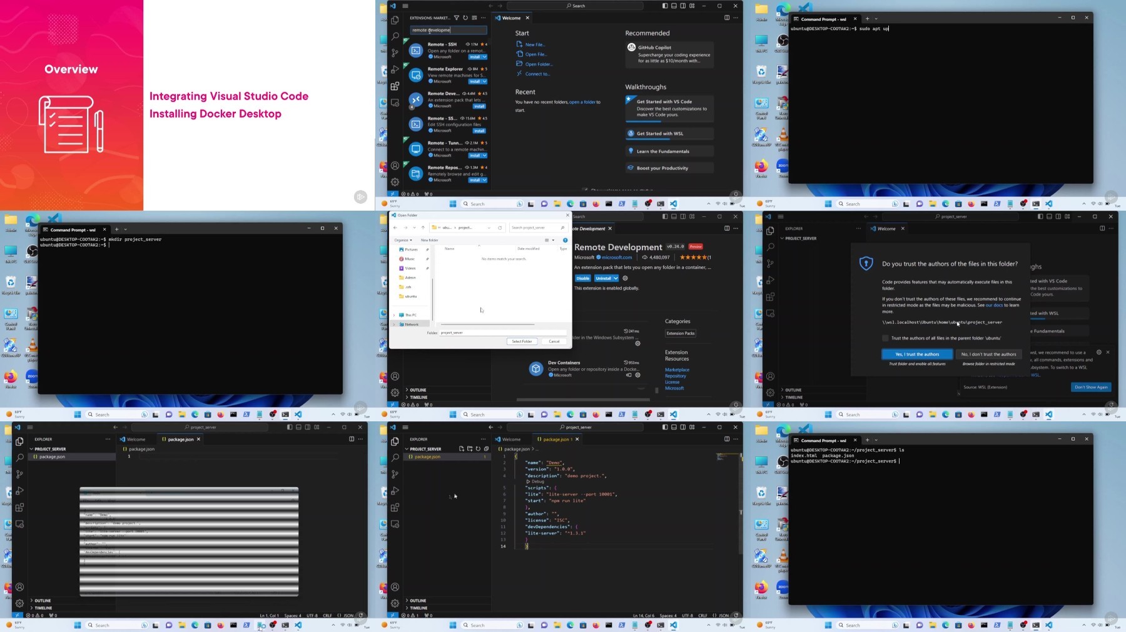1126x632 pixels.
Task: Refresh the Open Folder dialog address bar
Action: click(500, 228)
